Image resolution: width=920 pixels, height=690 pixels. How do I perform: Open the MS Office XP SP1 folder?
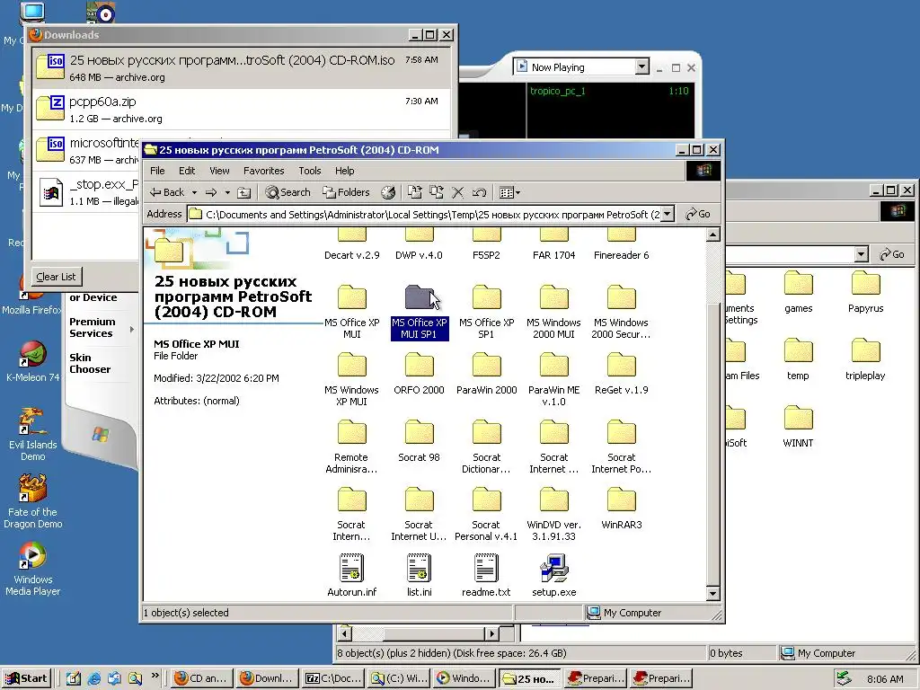tap(486, 312)
